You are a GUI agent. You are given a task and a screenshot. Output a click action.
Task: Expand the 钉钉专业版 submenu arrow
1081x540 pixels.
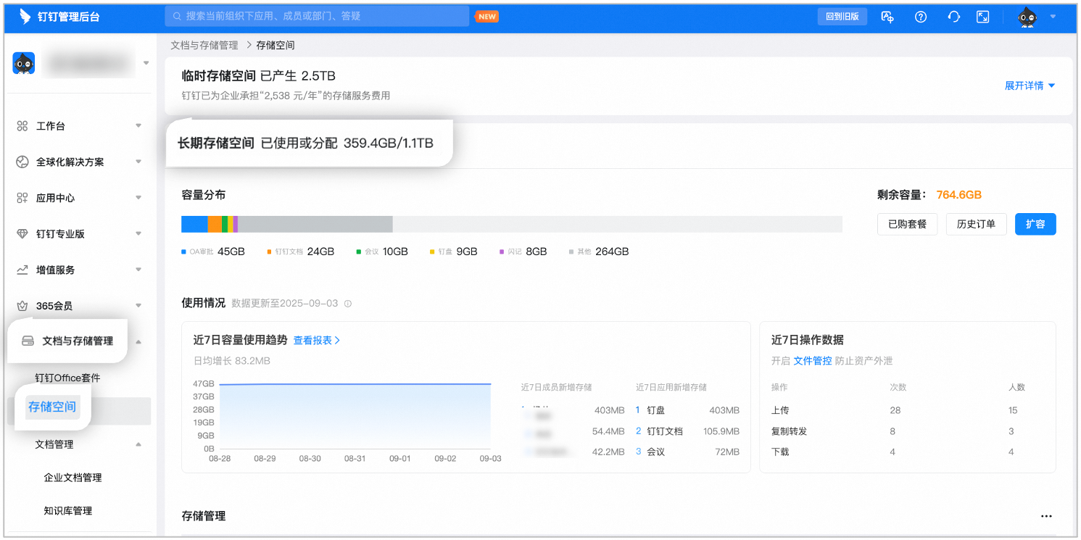(138, 234)
